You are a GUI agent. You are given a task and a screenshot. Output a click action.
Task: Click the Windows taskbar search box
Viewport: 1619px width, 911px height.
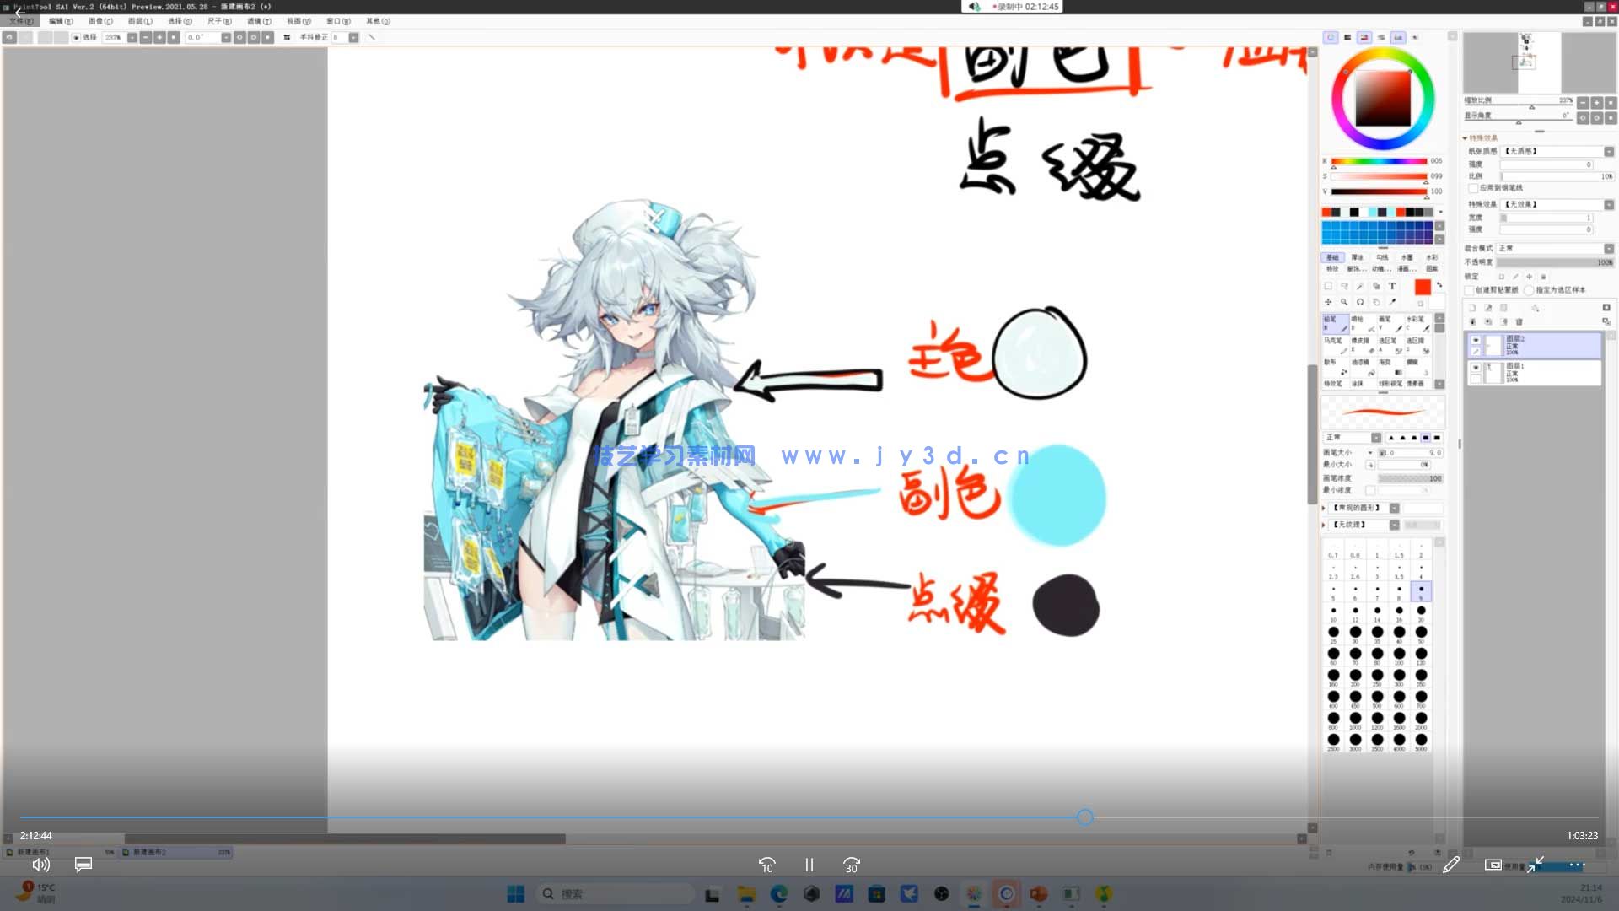[616, 892]
